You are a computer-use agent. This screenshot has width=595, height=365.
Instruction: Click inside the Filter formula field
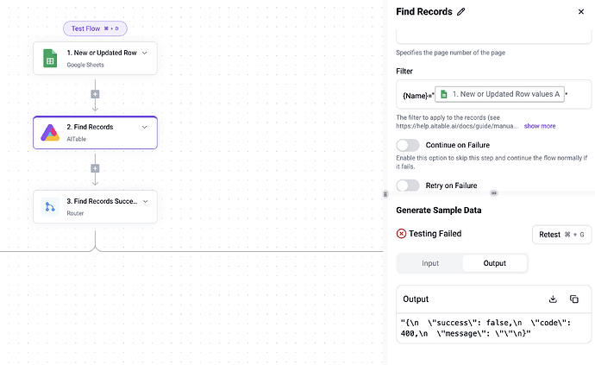point(494,94)
